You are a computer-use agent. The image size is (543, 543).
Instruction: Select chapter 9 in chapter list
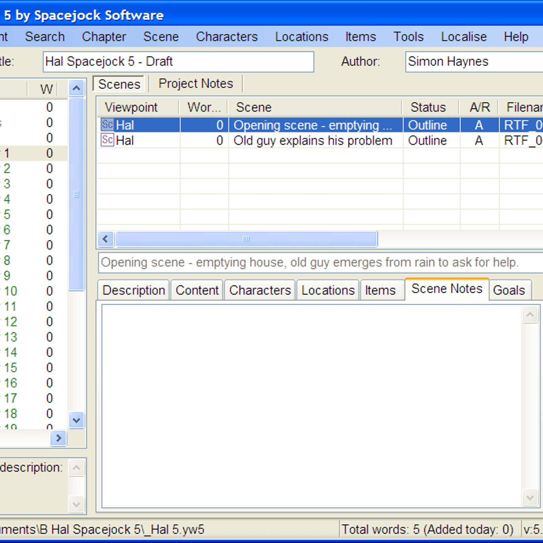point(33,276)
